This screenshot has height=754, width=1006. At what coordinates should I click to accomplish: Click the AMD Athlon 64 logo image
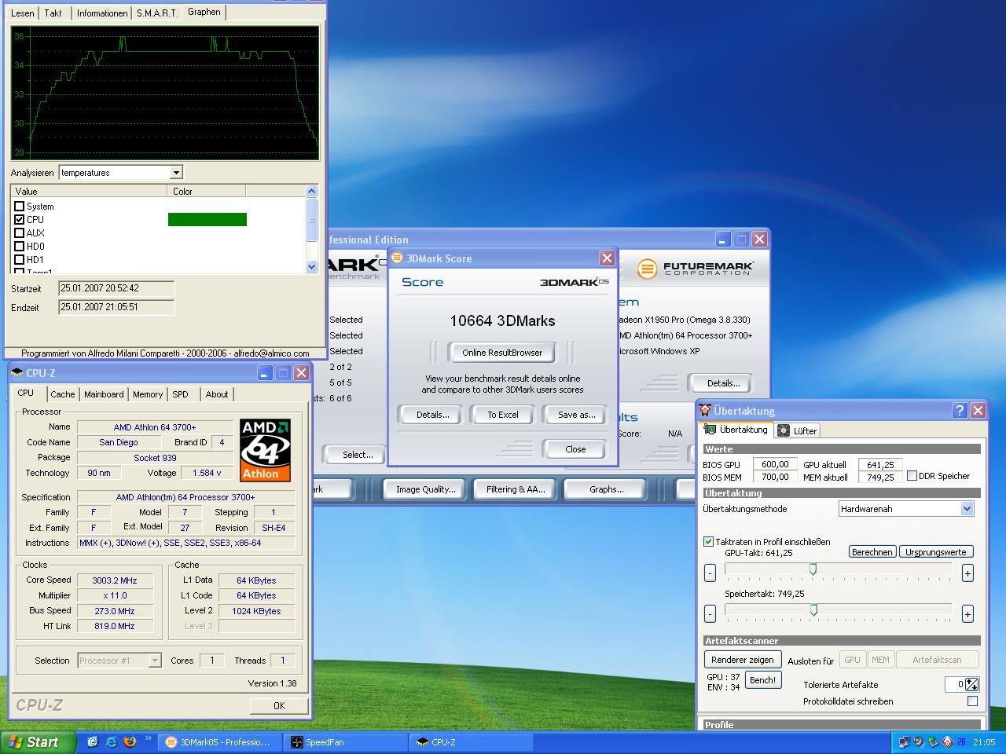(266, 450)
